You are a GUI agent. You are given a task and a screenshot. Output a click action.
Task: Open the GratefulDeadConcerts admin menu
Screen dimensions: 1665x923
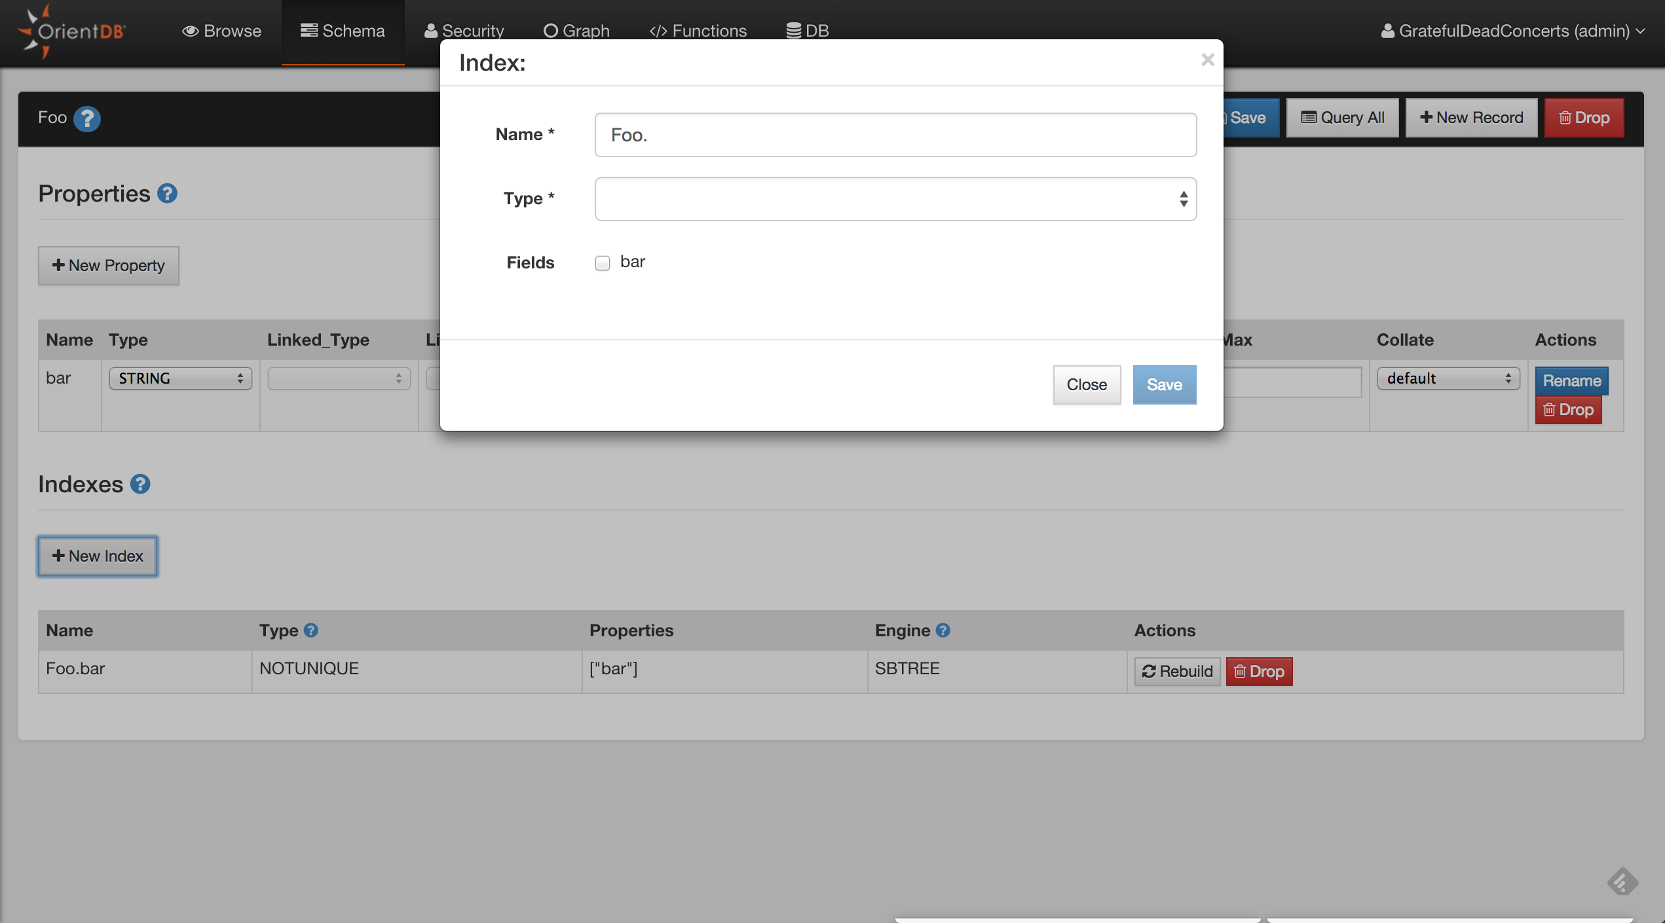[1513, 31]
